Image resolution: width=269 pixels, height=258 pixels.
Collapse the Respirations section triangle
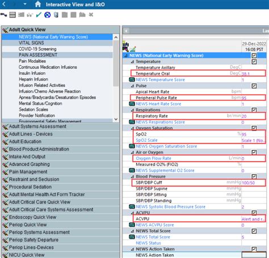pos(132,110)
